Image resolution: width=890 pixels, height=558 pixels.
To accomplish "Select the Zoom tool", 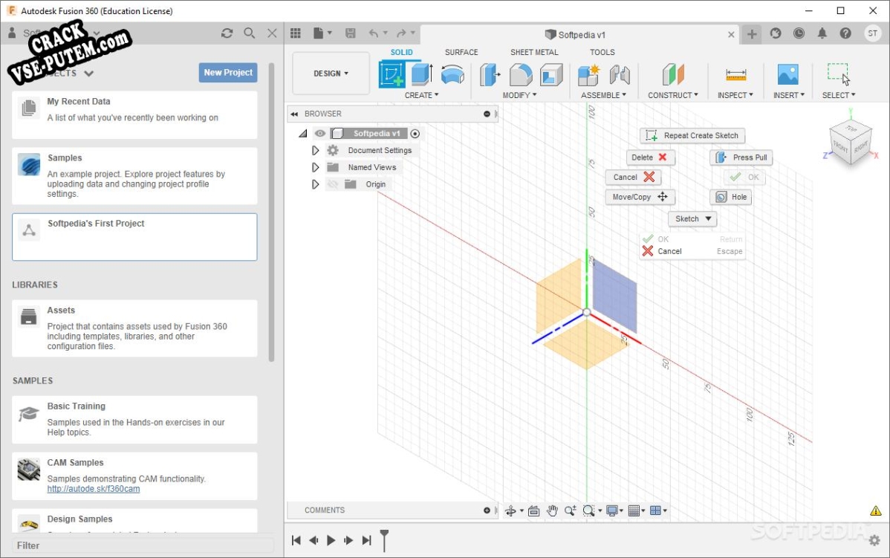I will point(570,511).
